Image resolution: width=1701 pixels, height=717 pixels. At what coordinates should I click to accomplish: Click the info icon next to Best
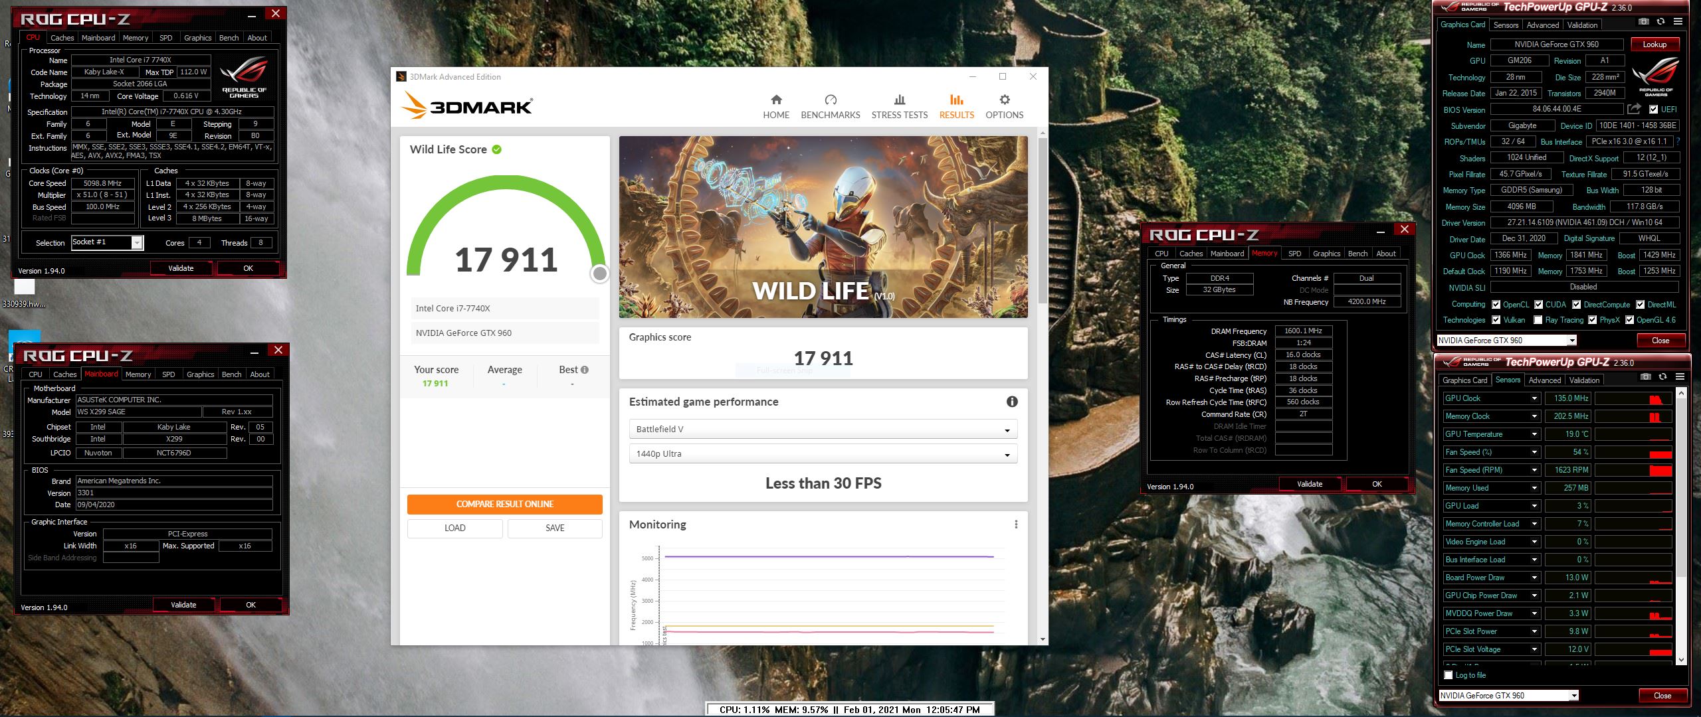(585, 370)
